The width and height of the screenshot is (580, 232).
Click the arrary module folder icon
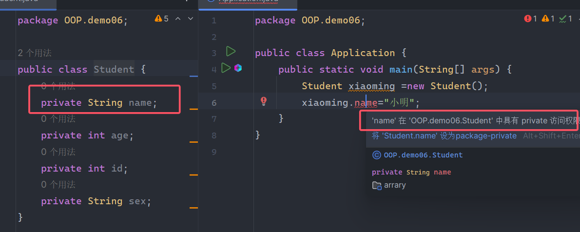coord(377,185)
